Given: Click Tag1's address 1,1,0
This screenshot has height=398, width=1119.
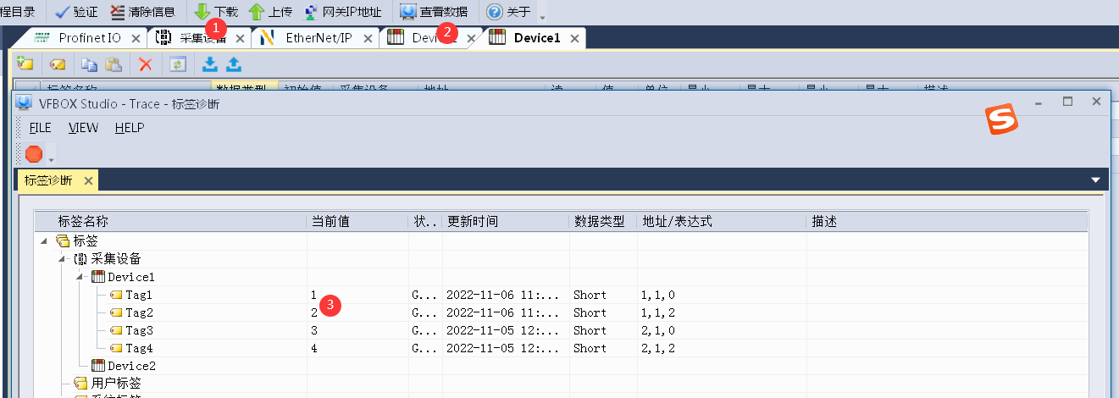Looking at the screenshot, I should click(x=658, y=295).
